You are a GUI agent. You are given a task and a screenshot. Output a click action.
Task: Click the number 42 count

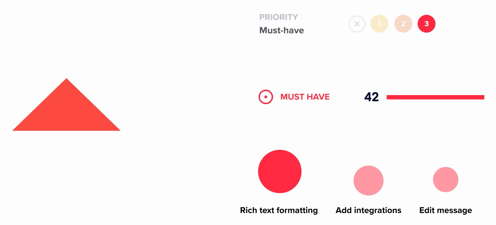pos(371,97)
